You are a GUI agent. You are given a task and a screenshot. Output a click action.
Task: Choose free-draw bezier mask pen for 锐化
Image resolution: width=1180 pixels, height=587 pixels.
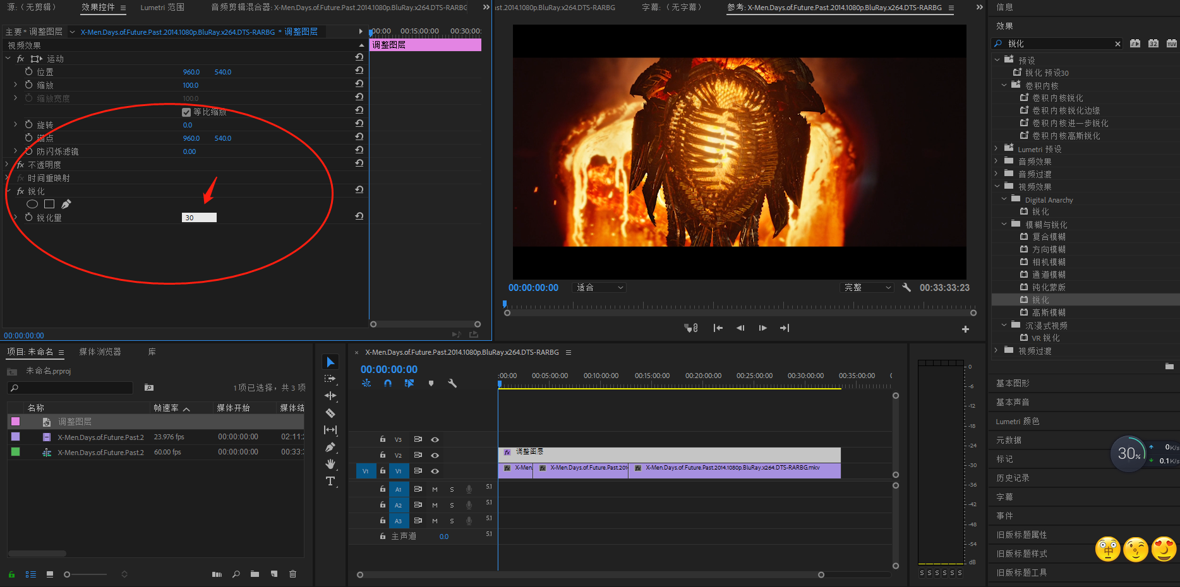[x=66, y=204]
